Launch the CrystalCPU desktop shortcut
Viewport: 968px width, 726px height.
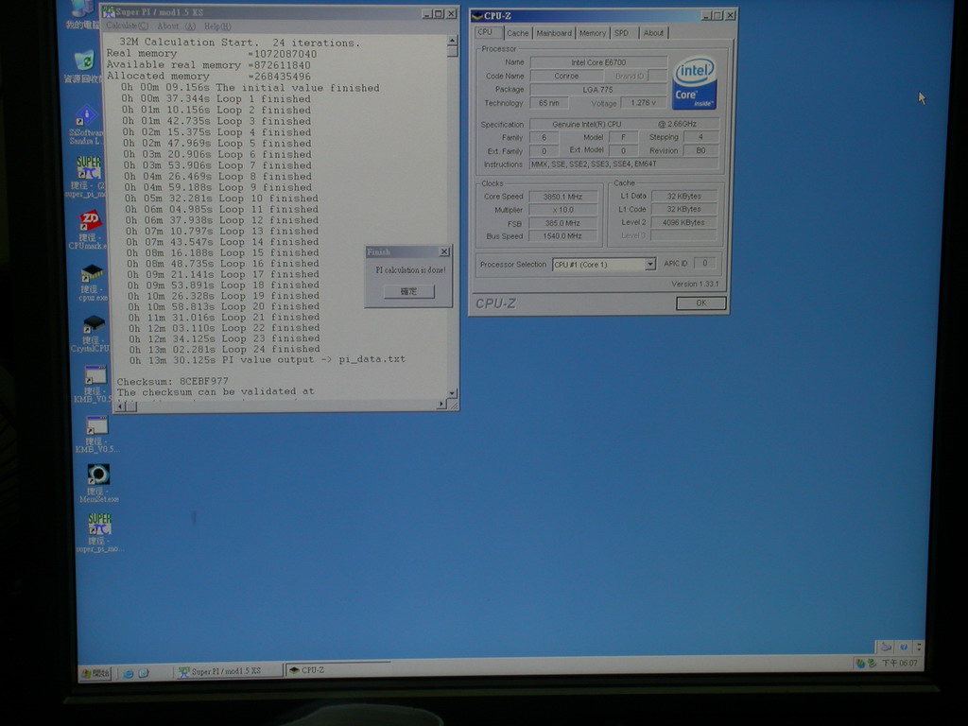pyautogui.click(x=92, y=334)
